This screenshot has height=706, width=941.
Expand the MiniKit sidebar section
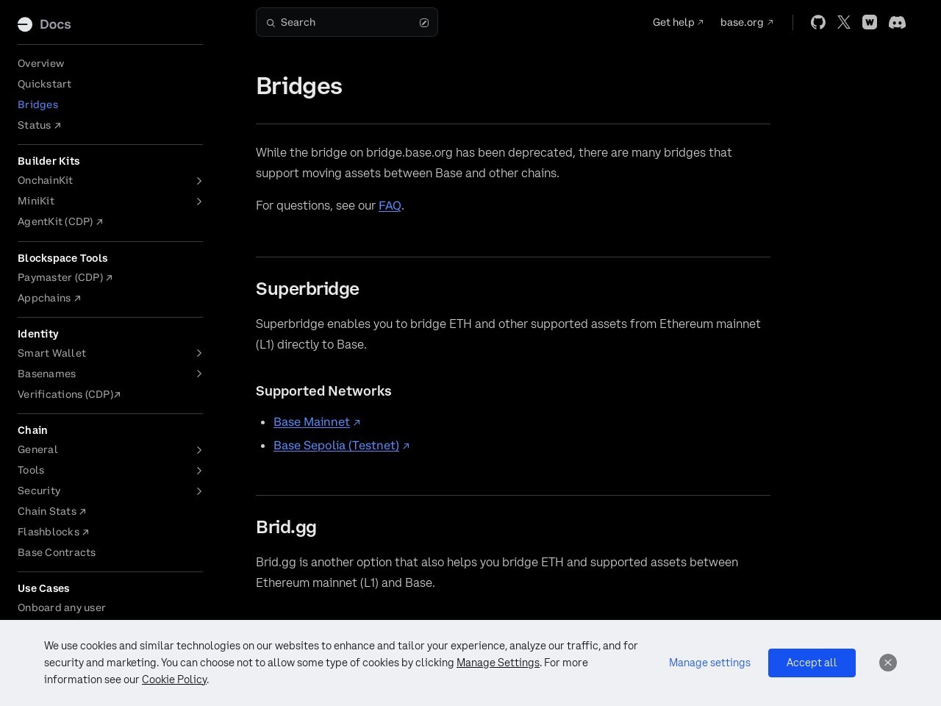[x=198, y=202]
